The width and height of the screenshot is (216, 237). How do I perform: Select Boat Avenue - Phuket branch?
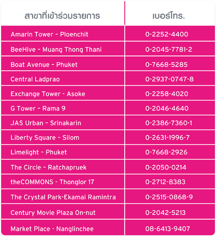click(x=44, y=65)
